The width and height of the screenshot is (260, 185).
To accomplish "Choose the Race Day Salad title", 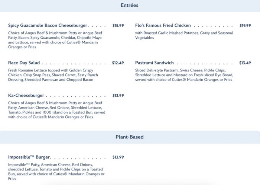I will click(x=24, y=63).
